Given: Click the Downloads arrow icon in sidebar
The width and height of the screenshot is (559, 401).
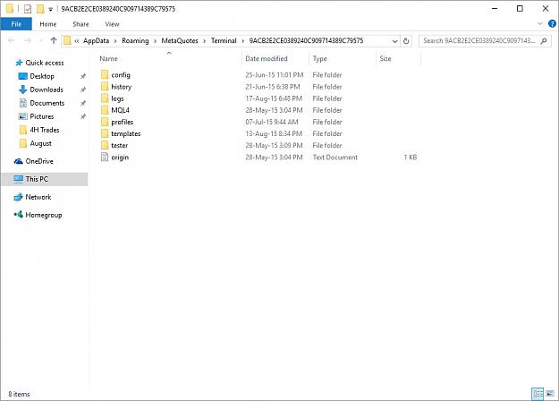Looking at the screenshot, I should pos(23,90).
